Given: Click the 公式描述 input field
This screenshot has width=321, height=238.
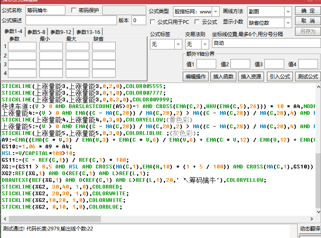Looking at the screenshot, I should (71, 21).
